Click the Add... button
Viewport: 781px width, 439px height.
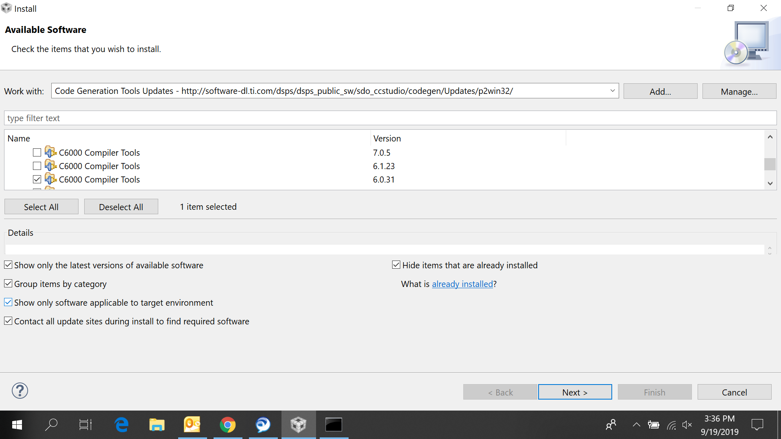pyautogui.click(x=660, y=91)
